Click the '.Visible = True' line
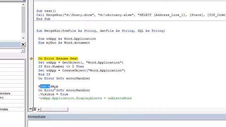Image resolution: width=226 pixels, height=127 pixels. click(x=53, y=94)
